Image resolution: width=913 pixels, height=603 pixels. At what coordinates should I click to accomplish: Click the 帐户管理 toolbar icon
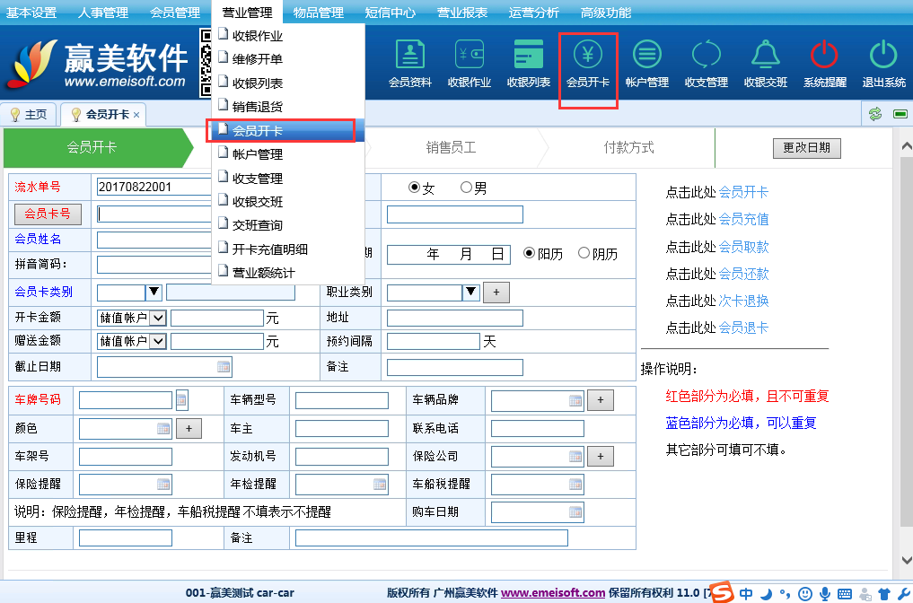click(x=646, y=63)
